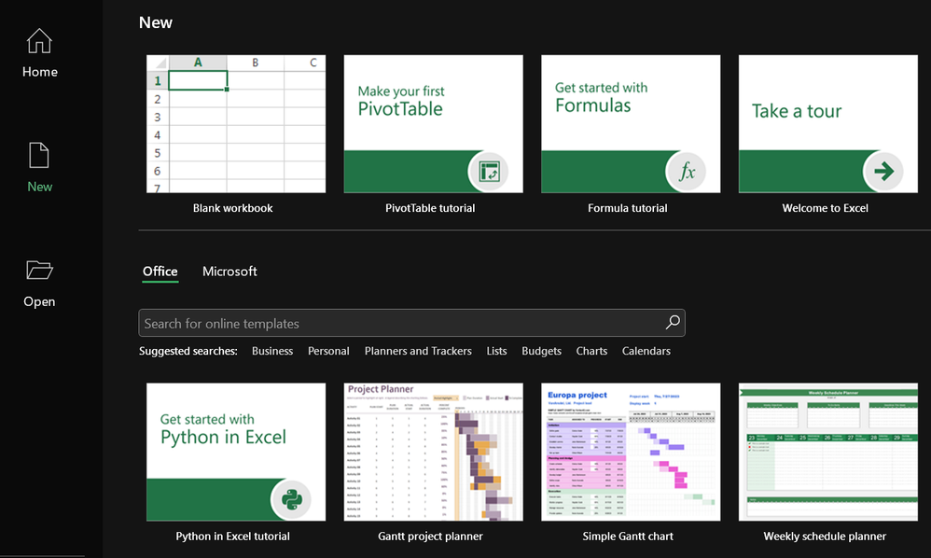The image size is (931, 558).
Task: Click the fx icon on Formula tutorial
Action: point(686,172)
